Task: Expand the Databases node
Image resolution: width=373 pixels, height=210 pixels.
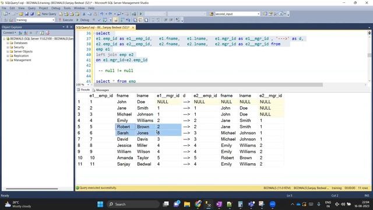Action: (x=8, y=43)
